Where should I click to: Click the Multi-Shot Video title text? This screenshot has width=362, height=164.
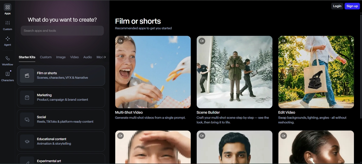click(x=129, y=112)
